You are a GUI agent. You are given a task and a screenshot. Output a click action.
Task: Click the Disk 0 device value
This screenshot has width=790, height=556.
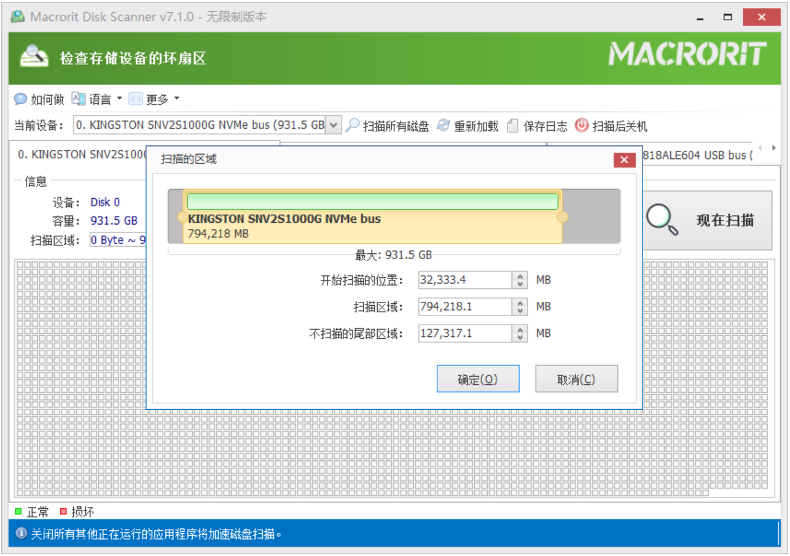tap(105, 202)
